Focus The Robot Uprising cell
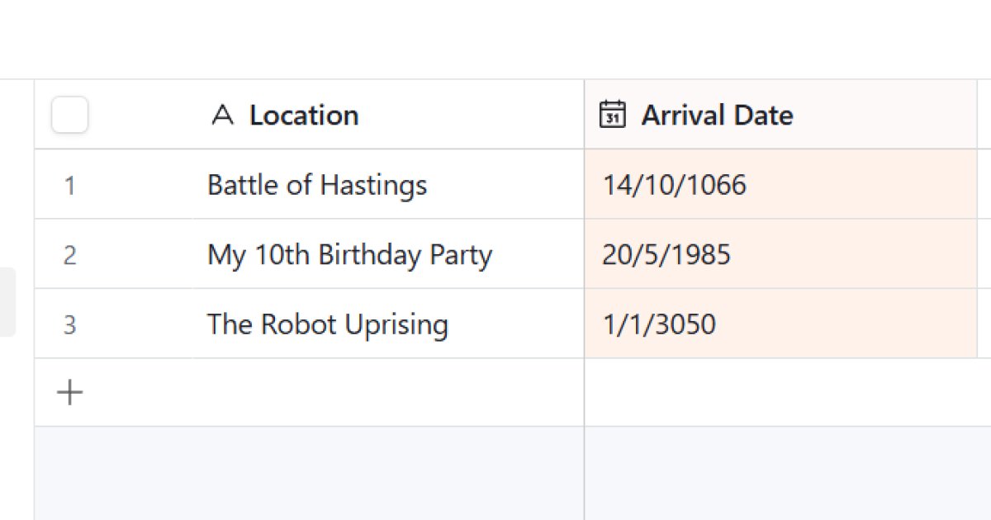The image size is (991, 520). click(328, 324)
